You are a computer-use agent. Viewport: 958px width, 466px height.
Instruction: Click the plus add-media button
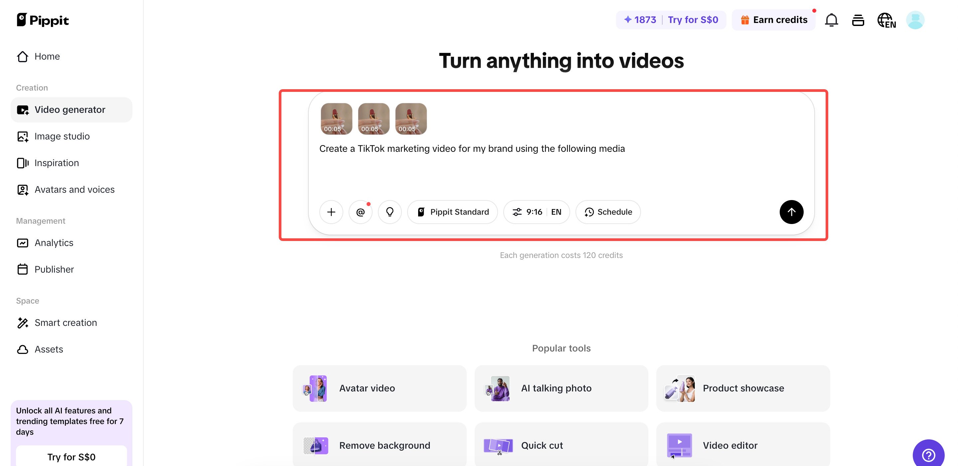tap(331, 212)
